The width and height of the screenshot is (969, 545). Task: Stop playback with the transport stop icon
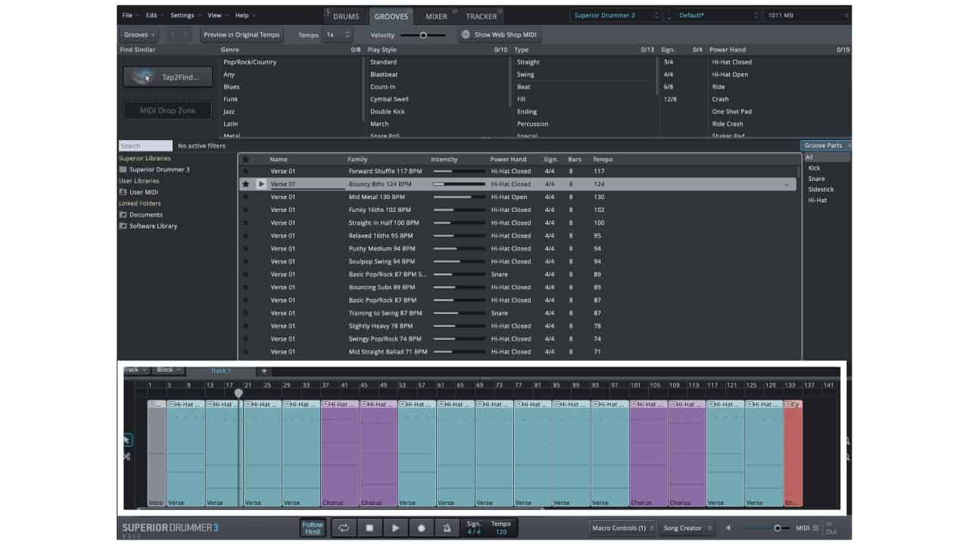[369, 528]
